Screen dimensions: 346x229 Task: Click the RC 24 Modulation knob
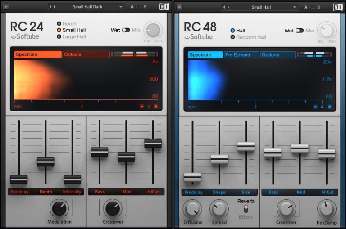point(59,208)
